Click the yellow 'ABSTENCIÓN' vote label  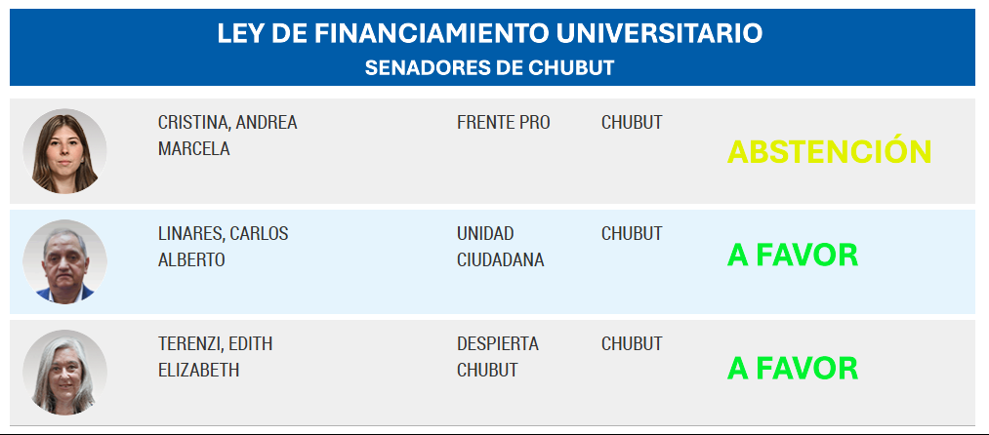coord(830,152)
